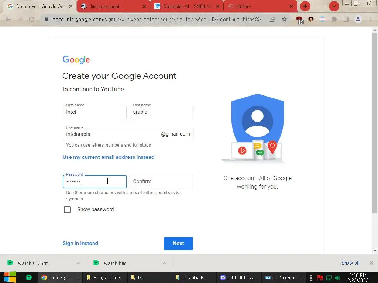Open the GB folder taskbar window
This screenshot has width=378, height=283.
coord(150,277)
